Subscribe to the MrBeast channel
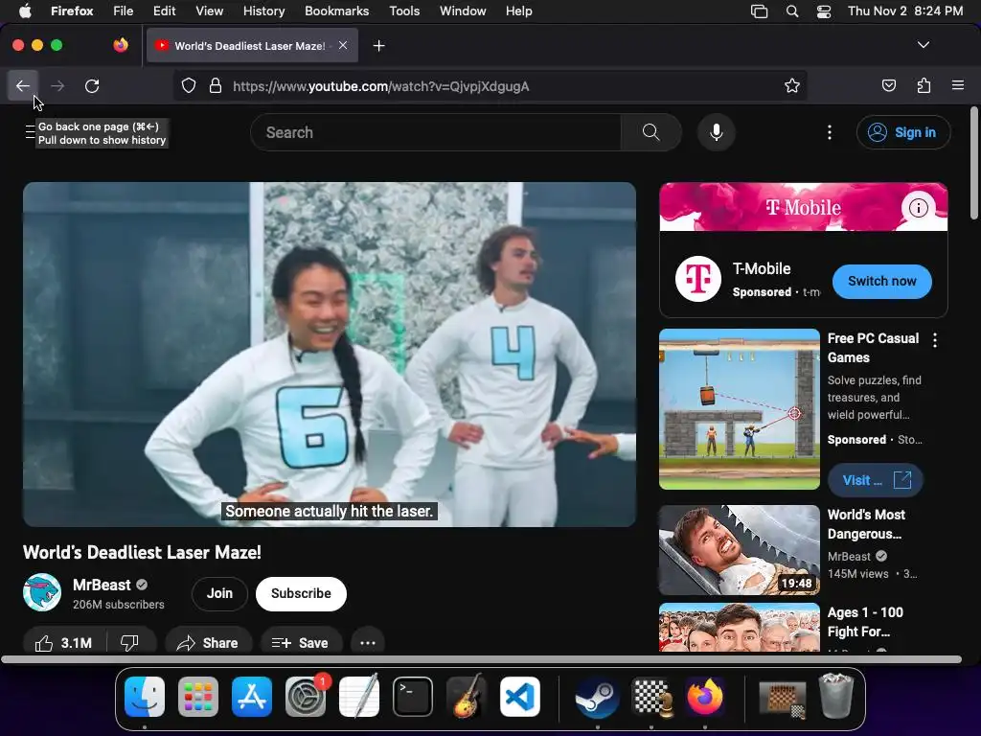The image size is (981, 736). tap(301, 593)
